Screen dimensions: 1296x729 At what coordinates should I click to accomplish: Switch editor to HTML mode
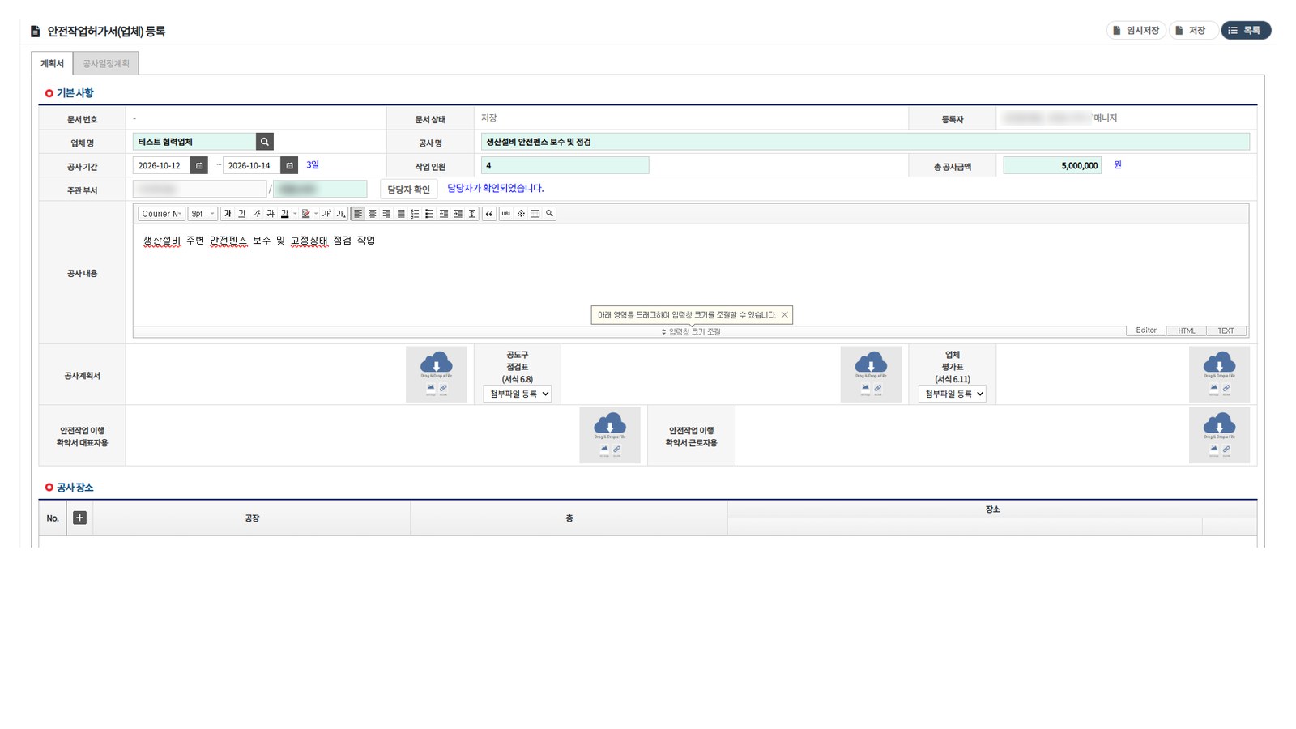[1187, 330]
